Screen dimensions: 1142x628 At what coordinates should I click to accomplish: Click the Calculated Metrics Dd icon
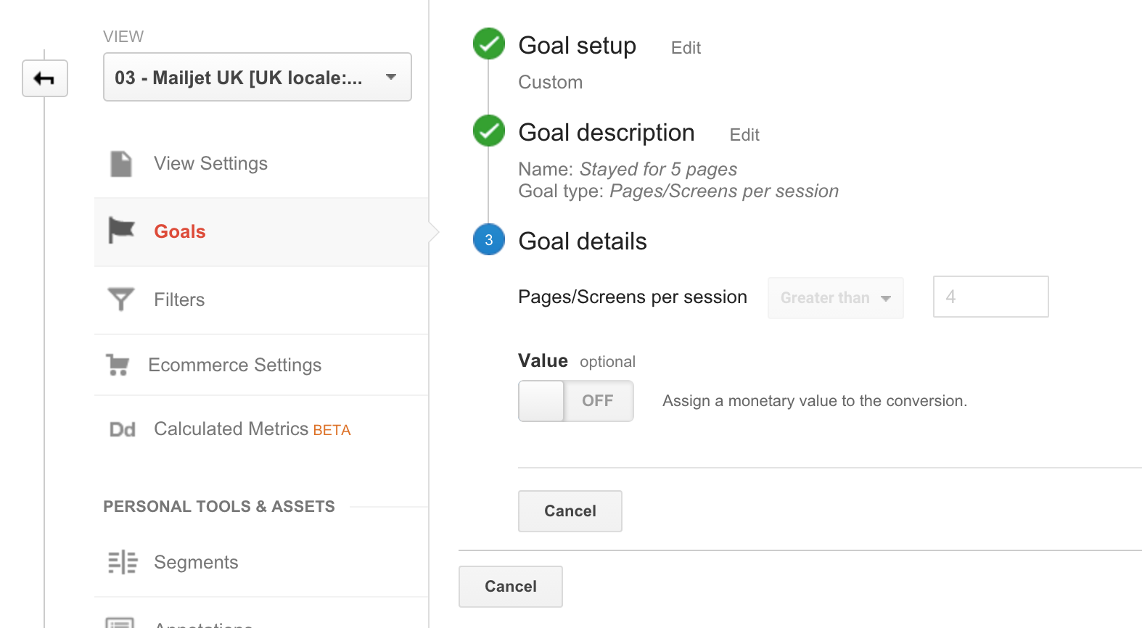[x=122, y=430]
